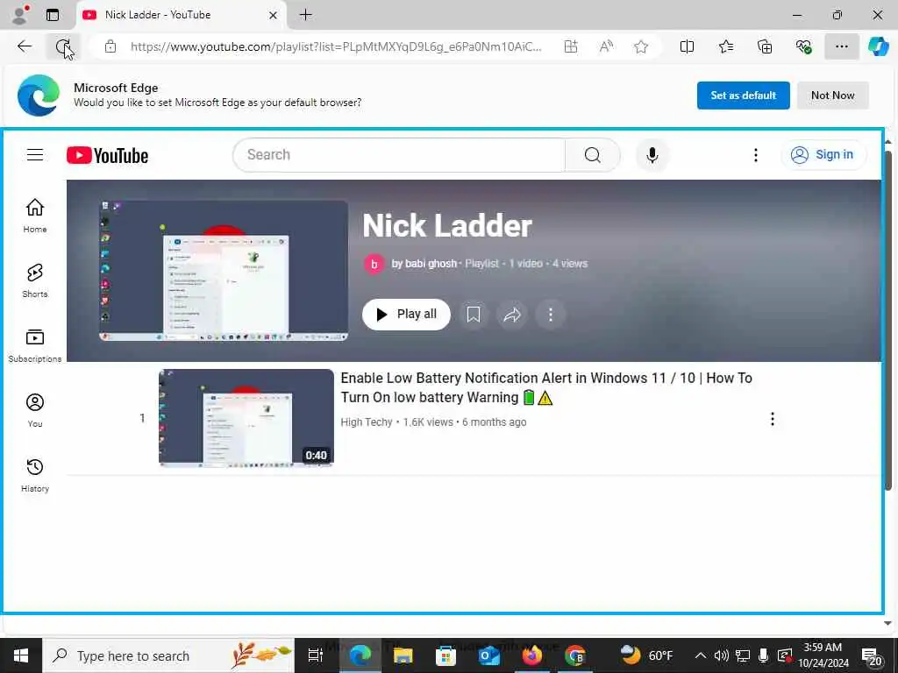Start voice search with microphone icon
This screenshot has height=673, width=898.
coord(652,154)
